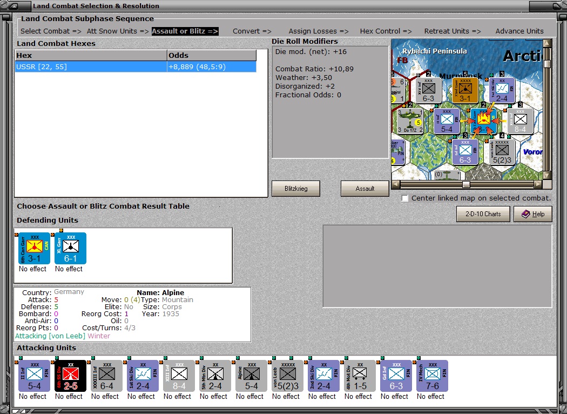Image resolution: width=567 pixels, height=414 pixels.
Task: Click the Name: Alpine unit detail
Action: click(160, 293)
